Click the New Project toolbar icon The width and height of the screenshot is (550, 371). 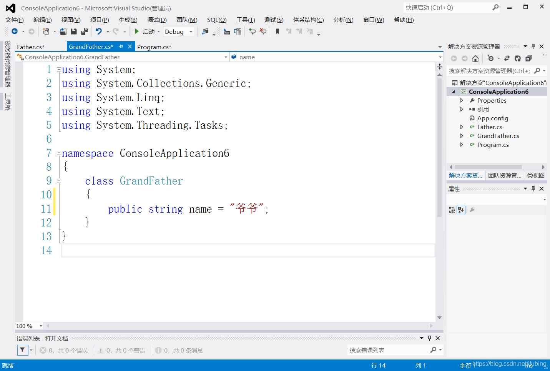(46, 32)
